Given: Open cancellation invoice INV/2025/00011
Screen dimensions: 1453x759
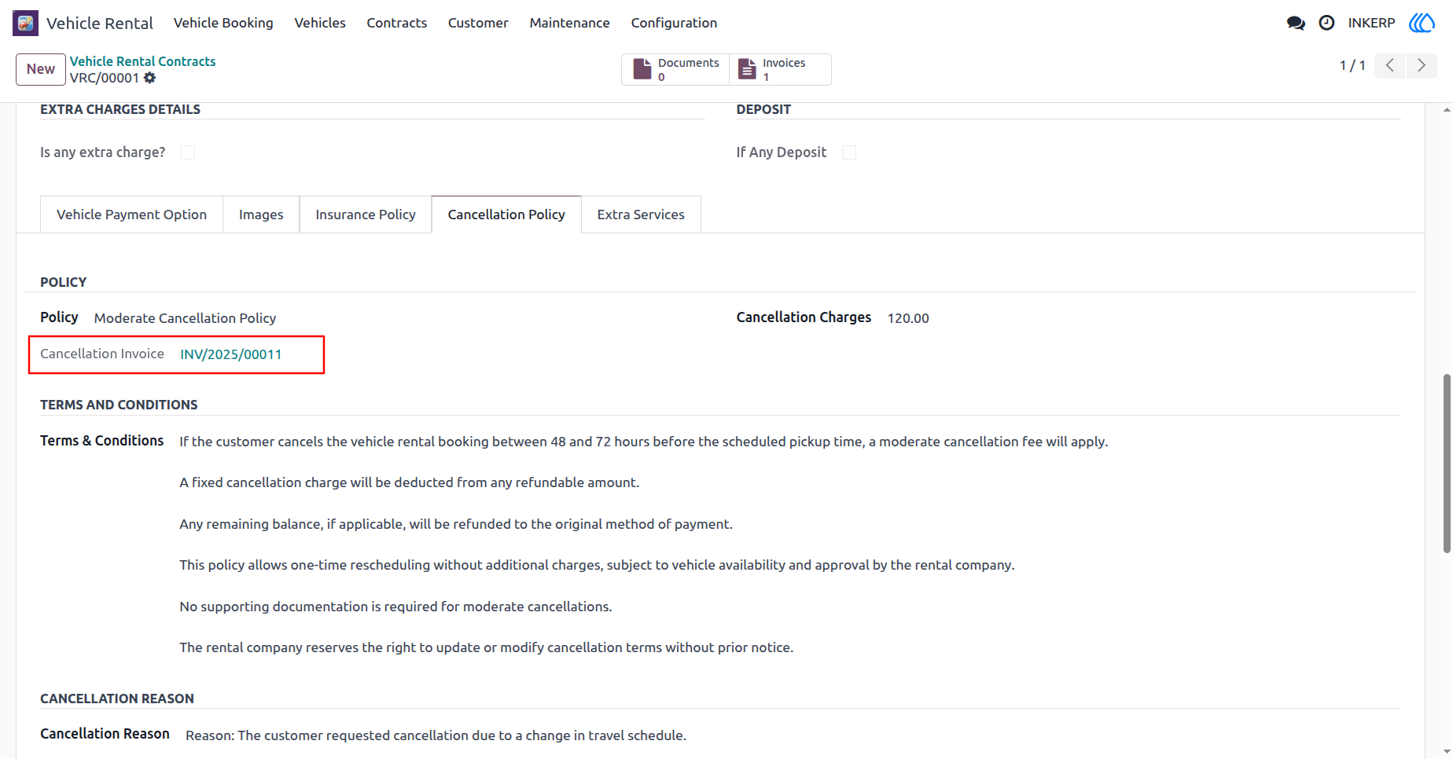Looking at the screenshot, I should coord(231,354).
